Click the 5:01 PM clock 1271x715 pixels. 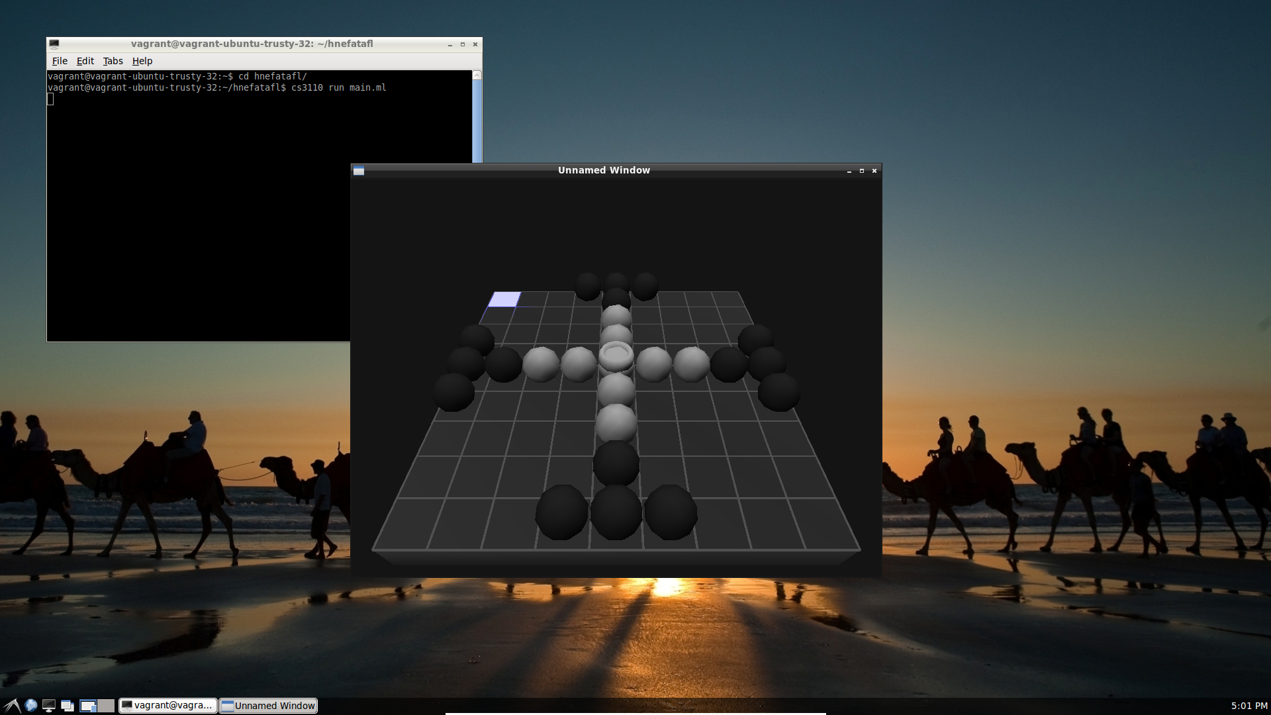pyautogui.click(x=1248, y=706)
